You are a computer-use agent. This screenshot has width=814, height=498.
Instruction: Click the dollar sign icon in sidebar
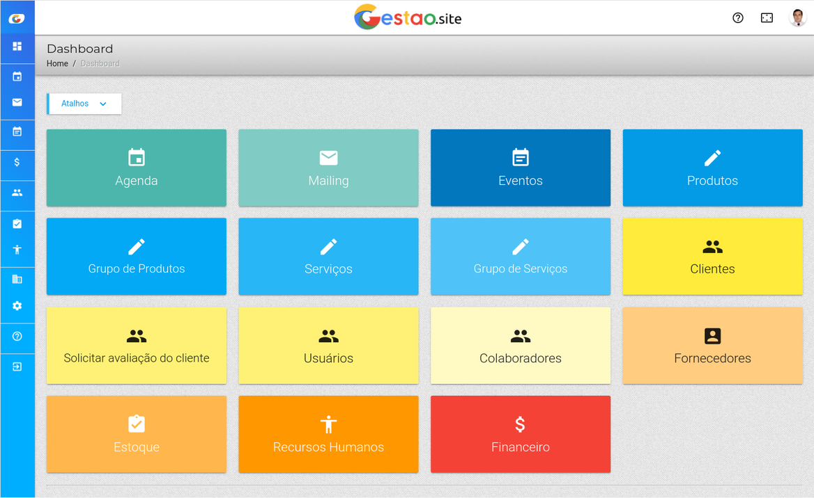click(x=17, y=162)
